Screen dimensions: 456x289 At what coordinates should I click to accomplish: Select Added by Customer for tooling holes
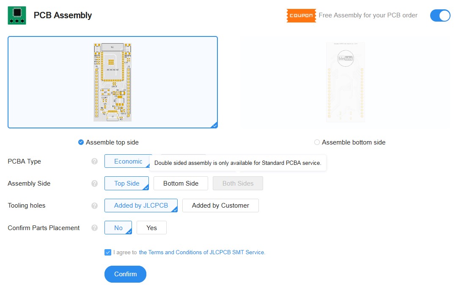(220, 205)
